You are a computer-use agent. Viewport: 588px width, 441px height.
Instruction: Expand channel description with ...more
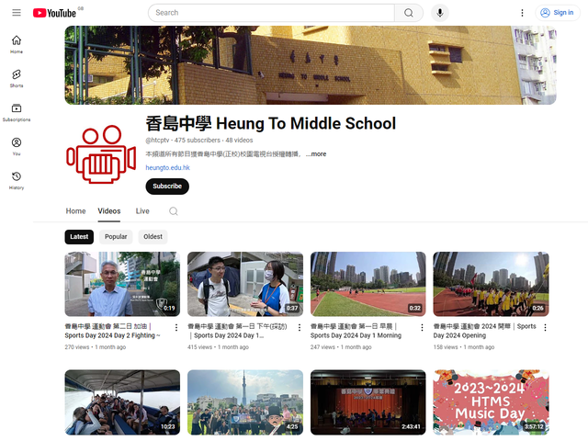pos(317,154)
